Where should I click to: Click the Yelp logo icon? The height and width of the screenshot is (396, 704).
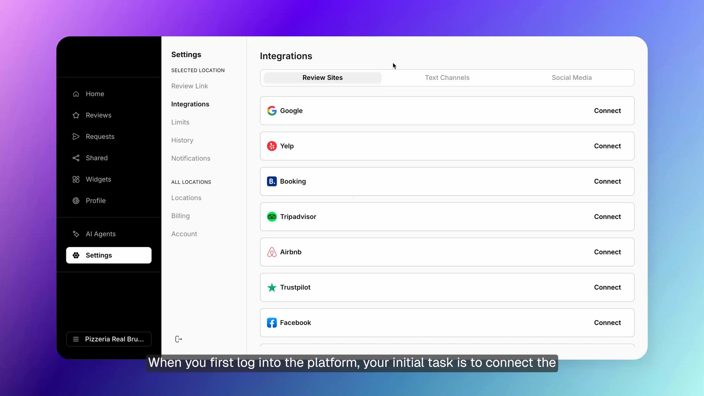click(x=272, y=146)
